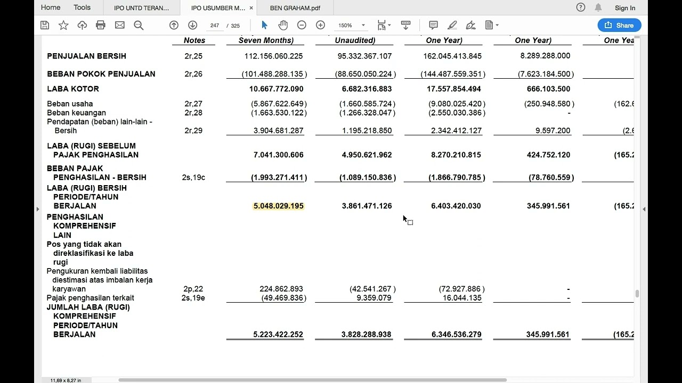Open the Tools tab
Image resolution: width=682 pixels, height=383 pixels.
[x=82, y=7]
